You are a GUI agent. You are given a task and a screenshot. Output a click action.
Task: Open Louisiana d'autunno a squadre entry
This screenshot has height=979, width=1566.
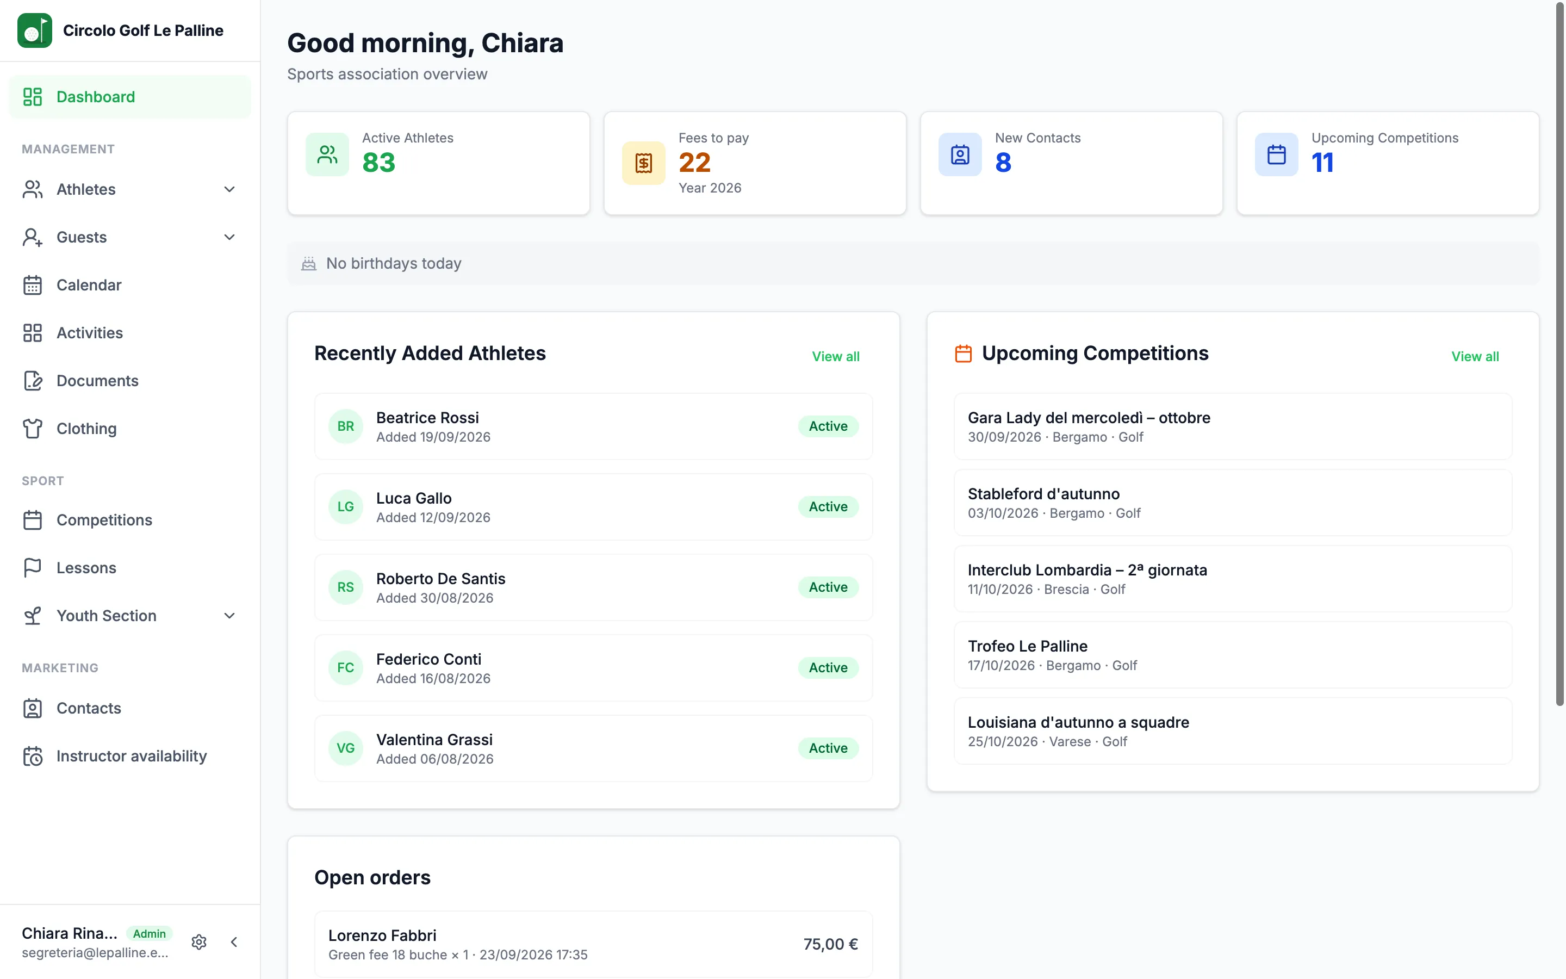[1233, 731]
